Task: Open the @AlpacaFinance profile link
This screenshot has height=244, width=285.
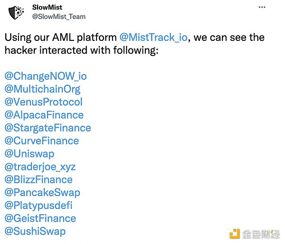Action: pyautogui.click(x=44, y=115)
